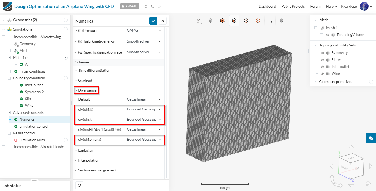Expand the Interpolation section
The image size is (376, 191).
(x=87, y=160)
